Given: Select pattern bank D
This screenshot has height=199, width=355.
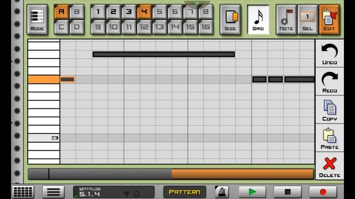Looking at the screenshot, I should click(x=77, y=27).
